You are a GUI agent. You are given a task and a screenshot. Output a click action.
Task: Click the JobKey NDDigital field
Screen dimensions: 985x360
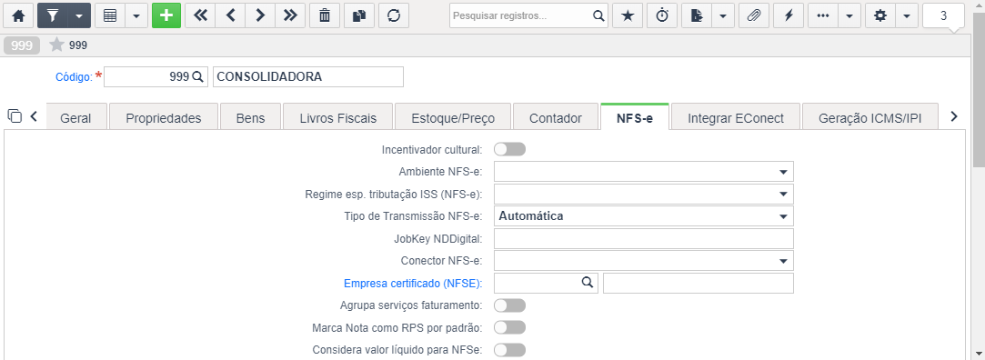(x=644, y=238)
